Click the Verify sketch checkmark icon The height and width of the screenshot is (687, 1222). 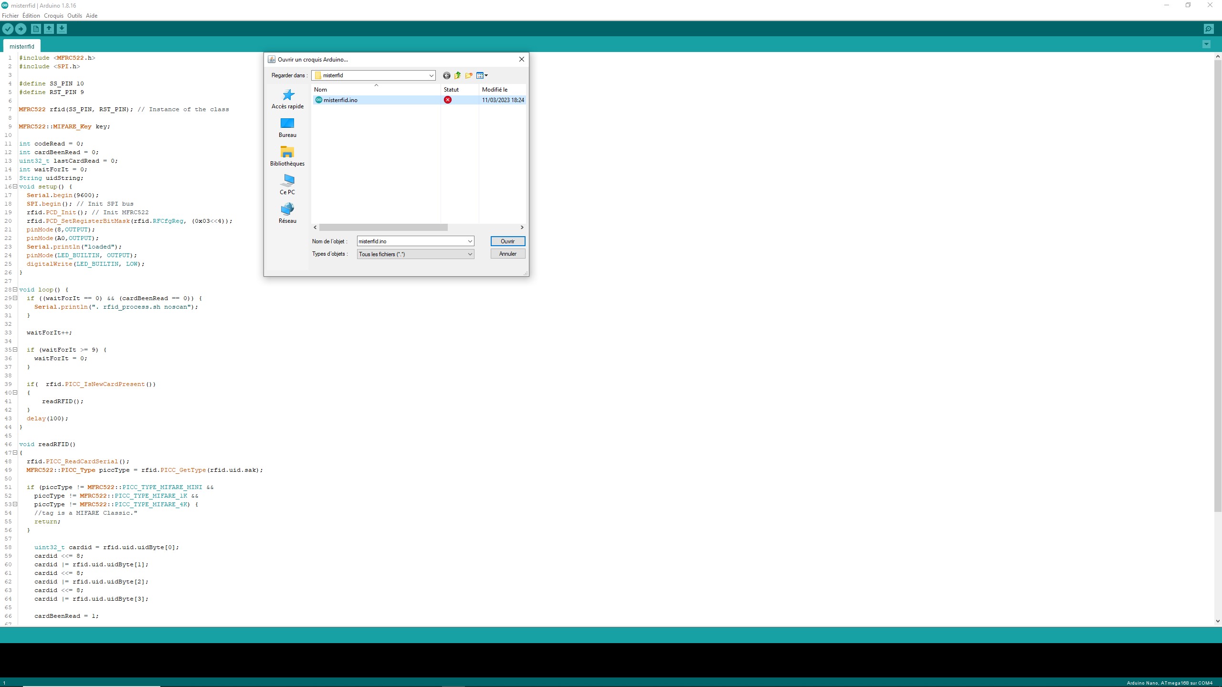tap(8, 29)
